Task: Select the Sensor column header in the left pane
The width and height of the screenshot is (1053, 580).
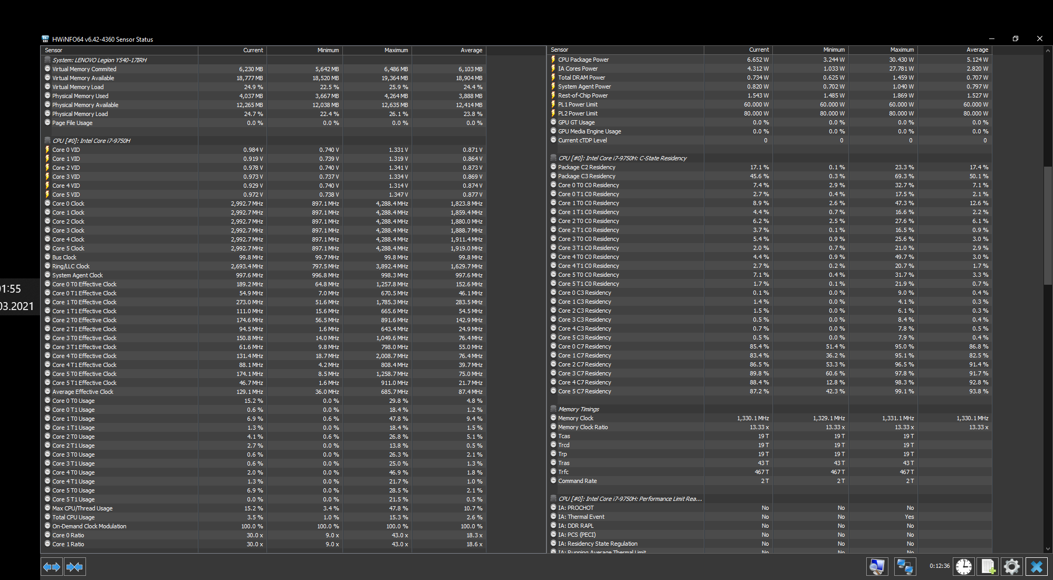Action: point(119,50)
